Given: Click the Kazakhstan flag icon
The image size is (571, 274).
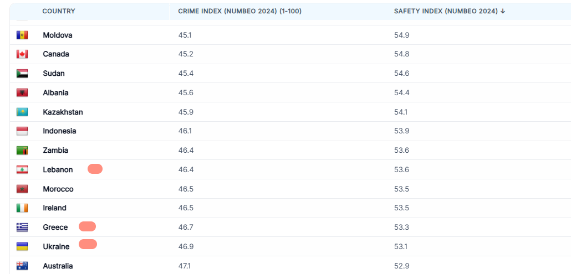Looking at the screenshot, I should click(22, 112).
